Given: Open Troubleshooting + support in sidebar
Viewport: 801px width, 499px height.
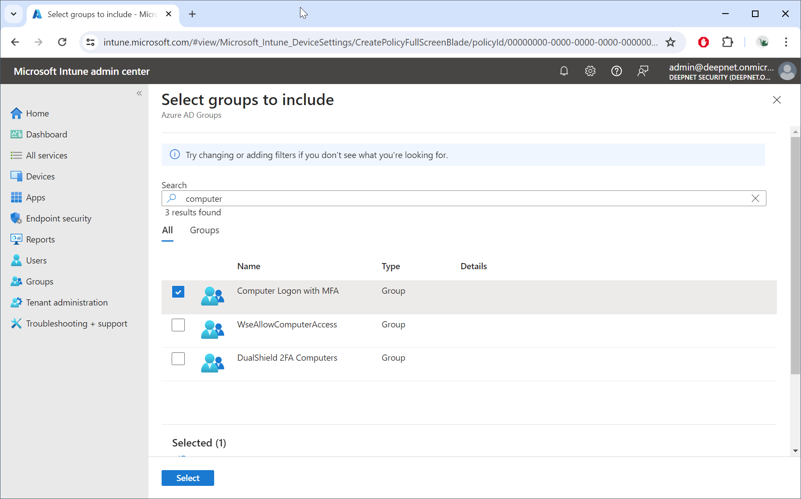Looking at the screenshot, I should [76, 323].
